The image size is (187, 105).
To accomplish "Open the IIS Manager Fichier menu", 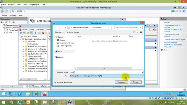I will (x=4, y=15).
